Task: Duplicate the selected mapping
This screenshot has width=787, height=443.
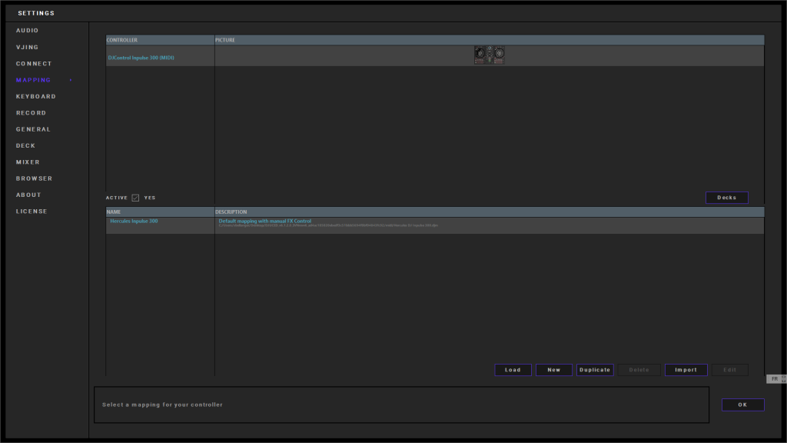Action: pos(595,370)
